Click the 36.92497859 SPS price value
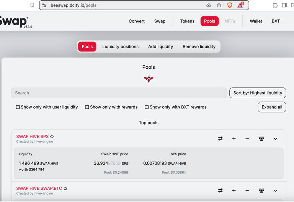This screenshot has width=294, height=202. 111,163
